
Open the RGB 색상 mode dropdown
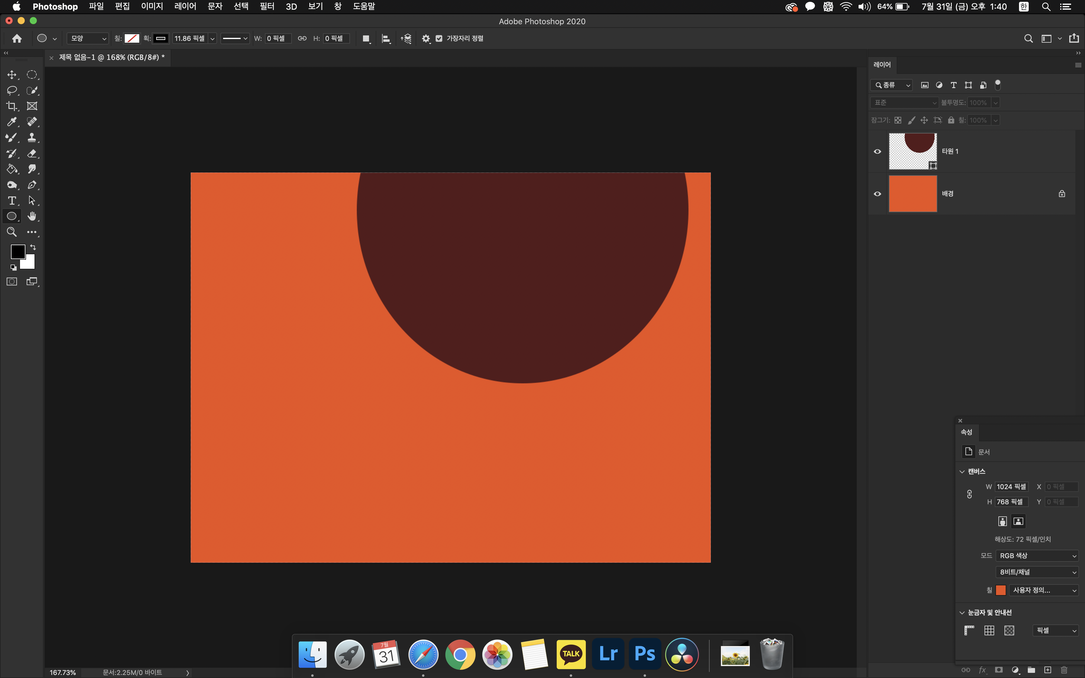(1037, 556)
